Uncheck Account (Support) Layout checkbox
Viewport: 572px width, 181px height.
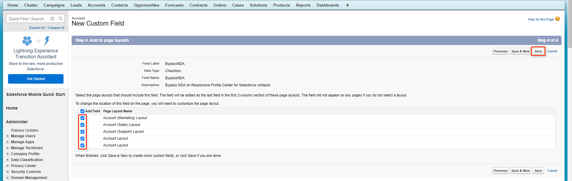tap(83, 132)
